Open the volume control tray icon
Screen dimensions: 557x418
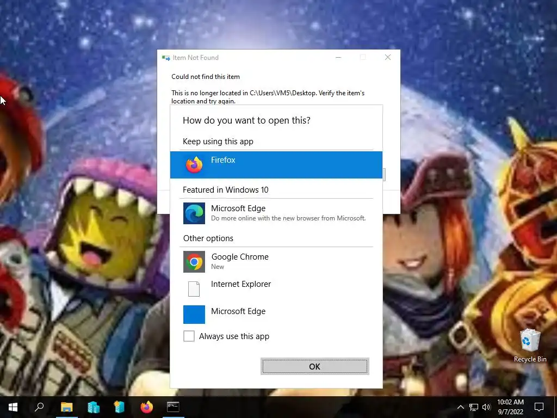click(x=486, y=407)
